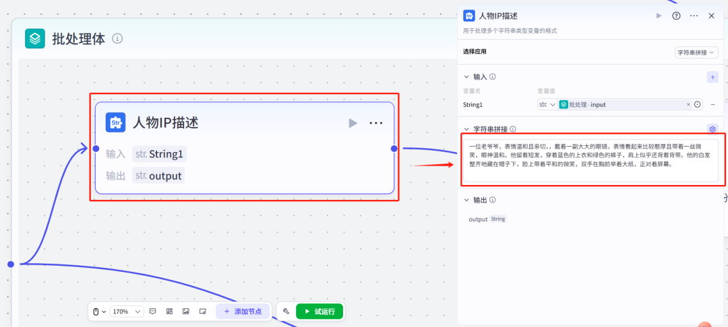Add a new input variable with plus icon

click(712, 77)
